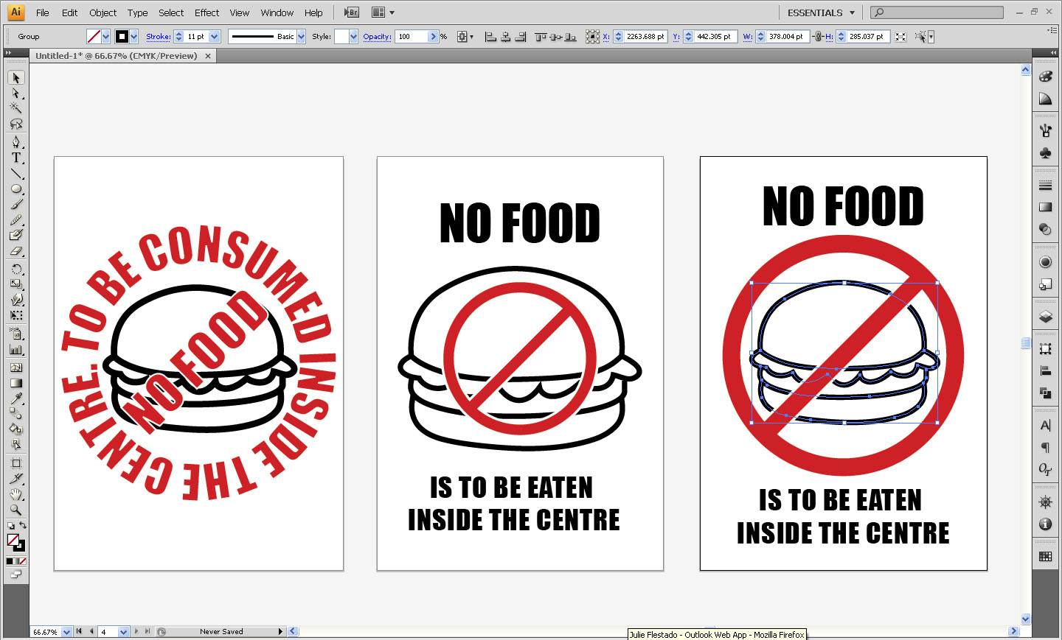Open the Select menu
This screenshot has width=1062, height=640.
[170, 13]
